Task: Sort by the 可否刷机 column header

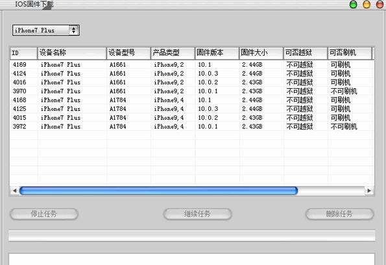Action: tap(350, 53)
